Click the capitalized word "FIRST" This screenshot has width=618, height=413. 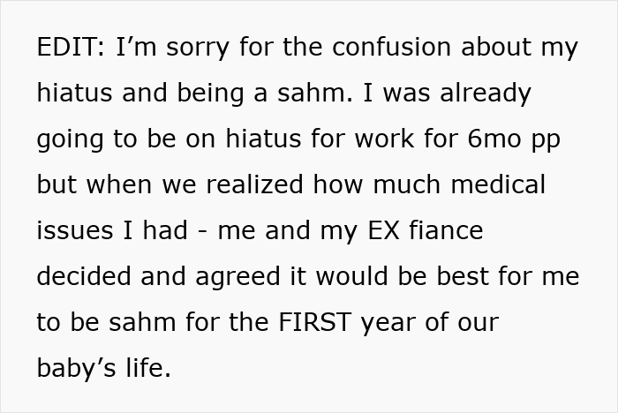315,322
